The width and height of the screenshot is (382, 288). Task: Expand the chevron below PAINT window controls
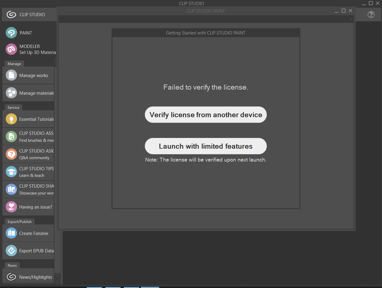[351, 19]
